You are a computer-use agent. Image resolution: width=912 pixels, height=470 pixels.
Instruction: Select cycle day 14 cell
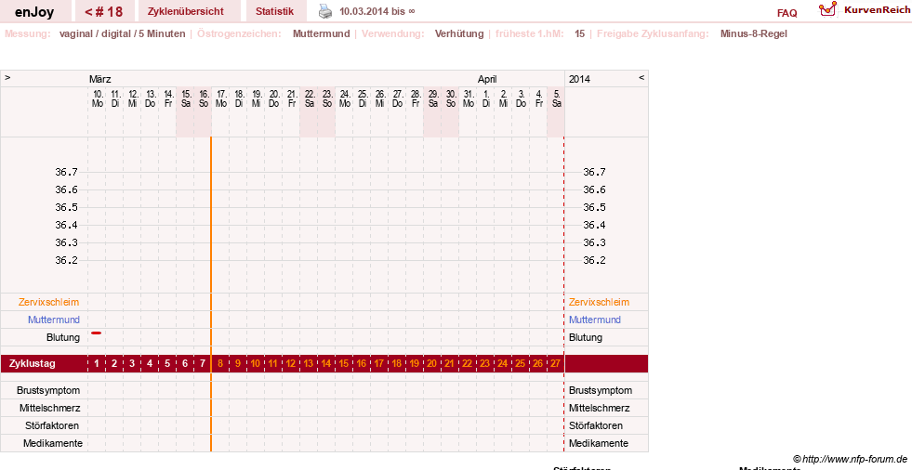[326, 364]
